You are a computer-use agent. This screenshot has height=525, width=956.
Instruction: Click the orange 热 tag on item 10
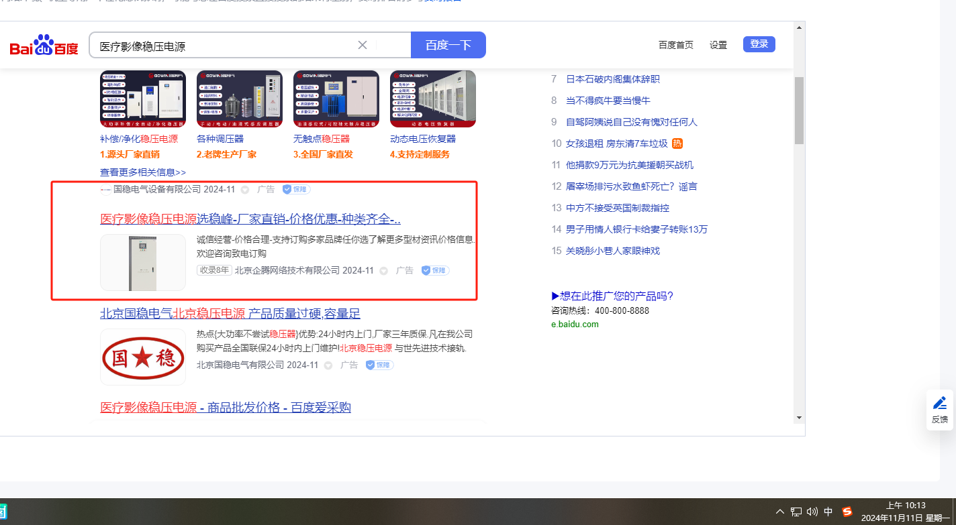(677, 143)
